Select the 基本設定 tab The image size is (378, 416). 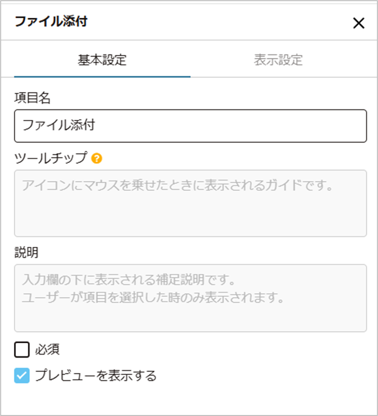coord(102,60)
